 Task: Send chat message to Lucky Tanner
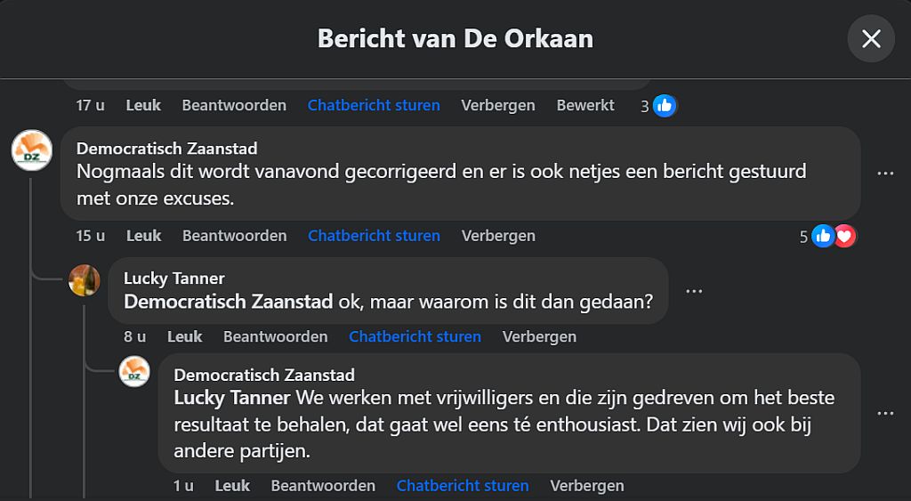pos(415,336)
